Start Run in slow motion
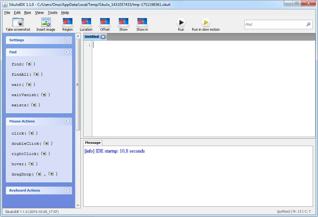This screenshot has width=318, height=217. 206,23
